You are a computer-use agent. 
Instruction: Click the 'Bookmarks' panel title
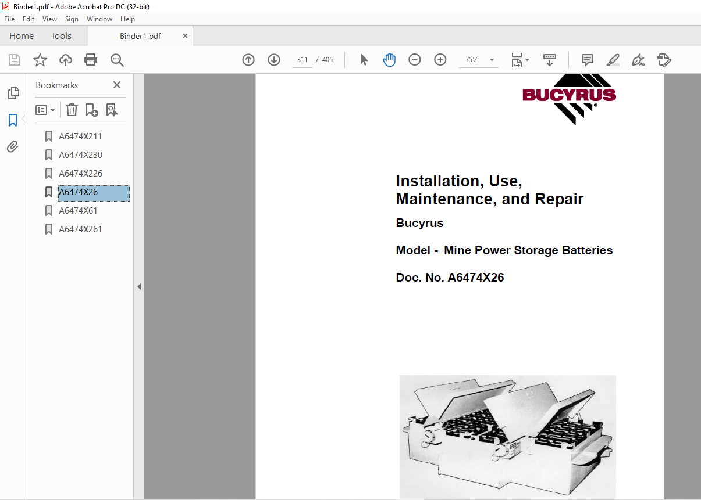coord(56,85)
